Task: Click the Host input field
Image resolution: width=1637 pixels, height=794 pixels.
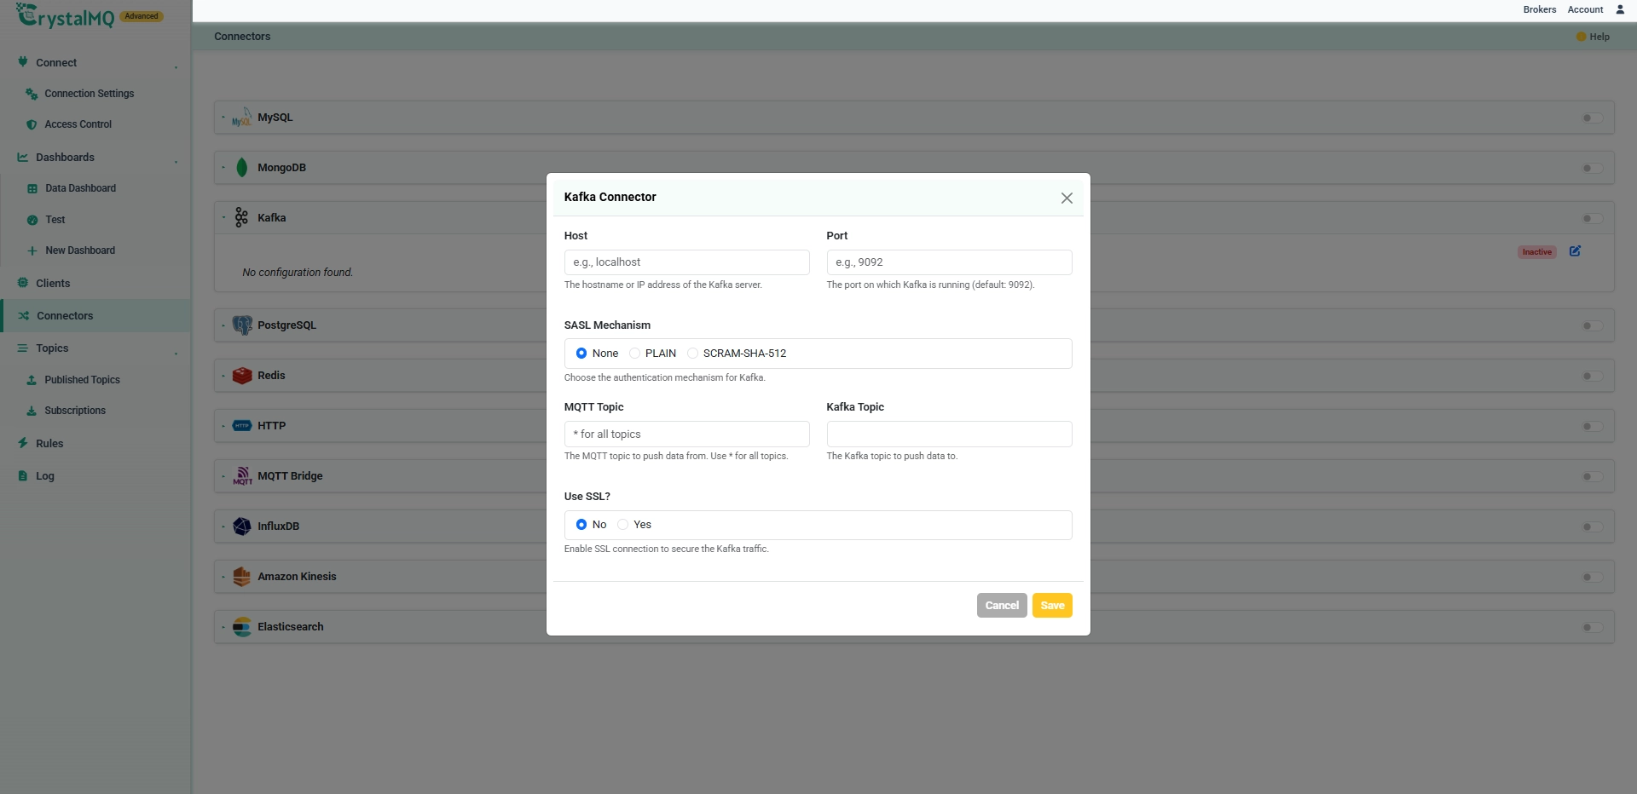Action: point(687,262)
